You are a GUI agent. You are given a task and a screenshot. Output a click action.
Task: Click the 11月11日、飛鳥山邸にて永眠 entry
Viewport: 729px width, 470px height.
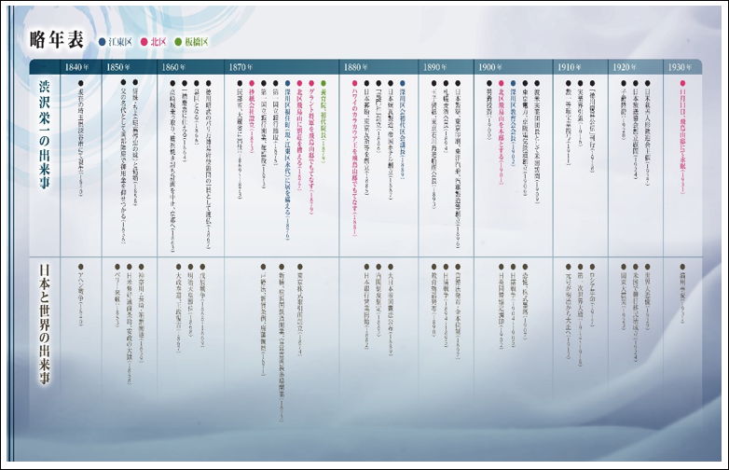point(683,137)
